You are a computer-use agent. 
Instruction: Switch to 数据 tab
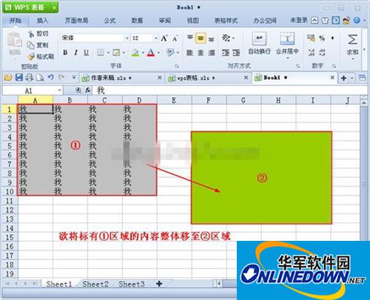click(137, 21)
